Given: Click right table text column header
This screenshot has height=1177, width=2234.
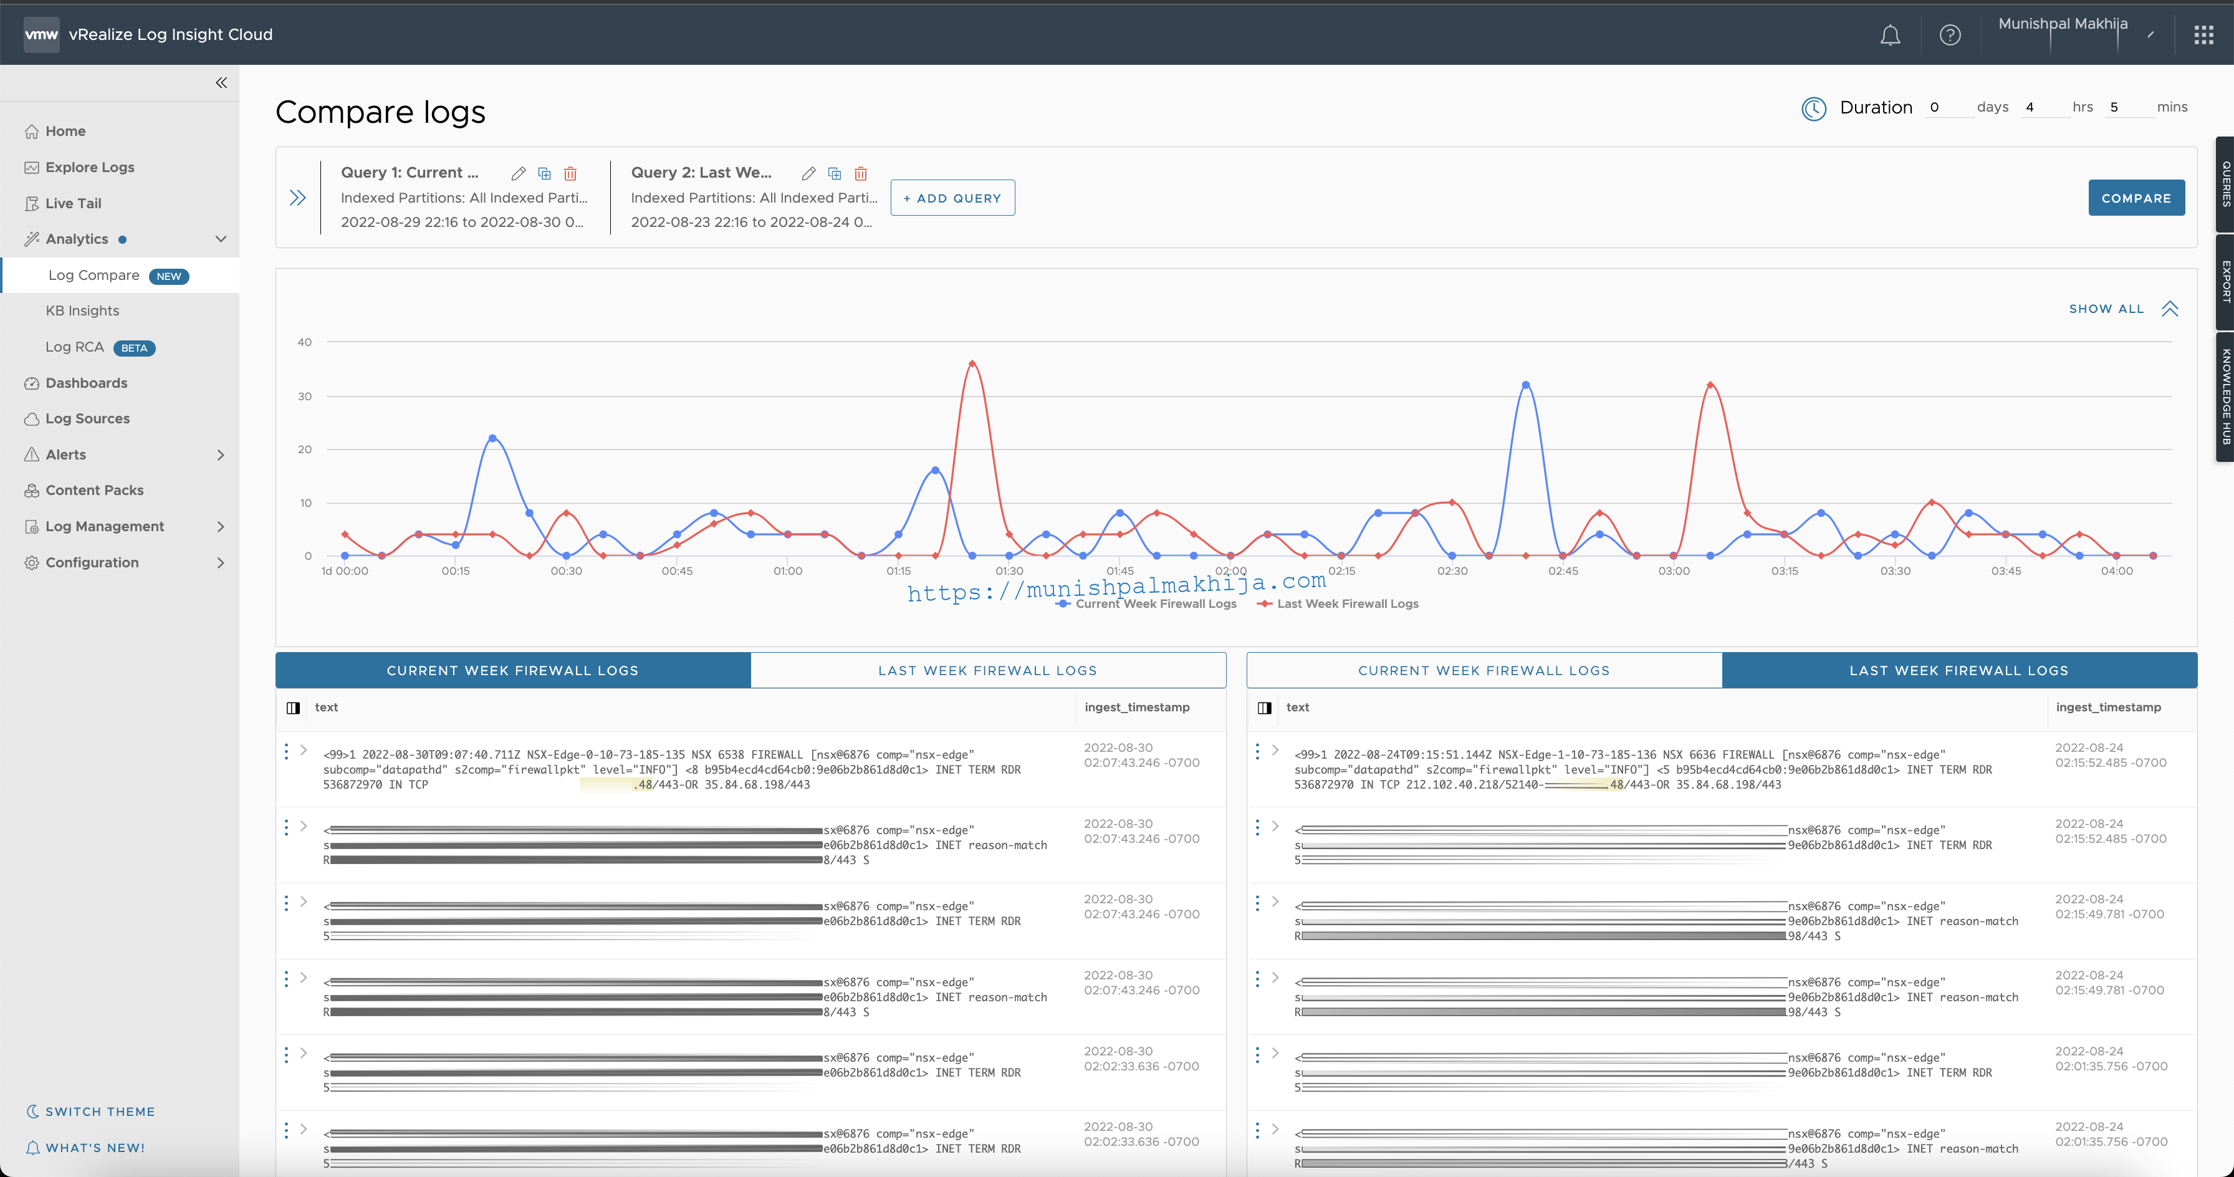Looking at the screenshot, I should (1297, 708).
